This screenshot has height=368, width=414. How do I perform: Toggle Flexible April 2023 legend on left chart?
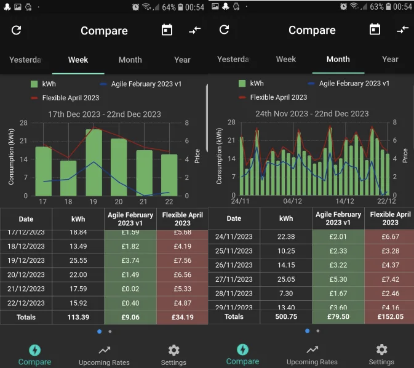[x=65, y=98]
